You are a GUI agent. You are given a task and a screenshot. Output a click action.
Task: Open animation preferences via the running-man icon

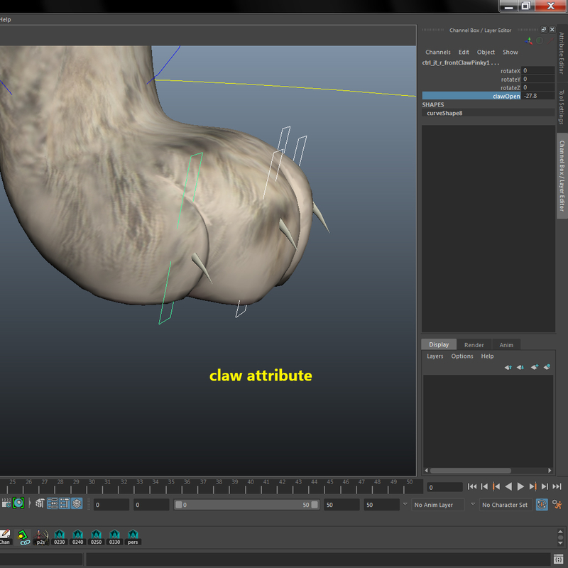[x=557, y=504]
